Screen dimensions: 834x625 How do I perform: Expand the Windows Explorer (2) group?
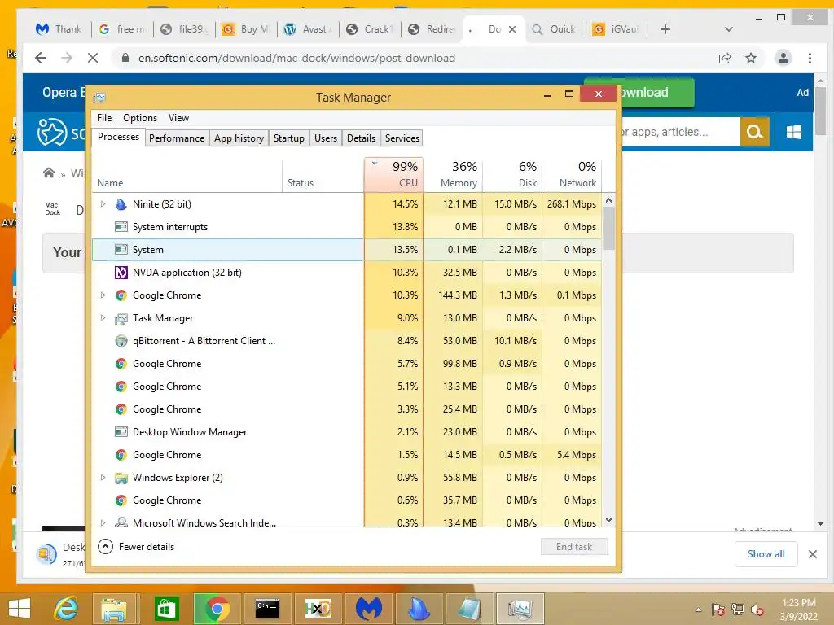(x=103, y=477)
